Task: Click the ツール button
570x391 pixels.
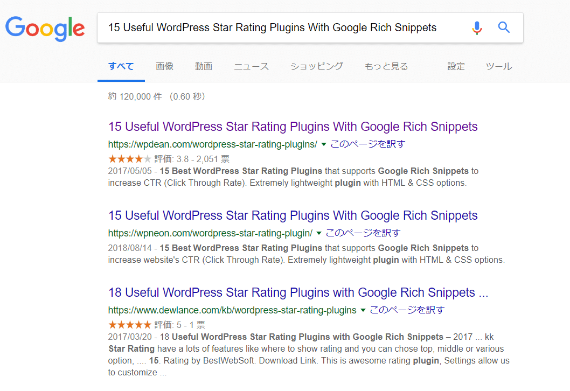Action: [x=499, y=67]
